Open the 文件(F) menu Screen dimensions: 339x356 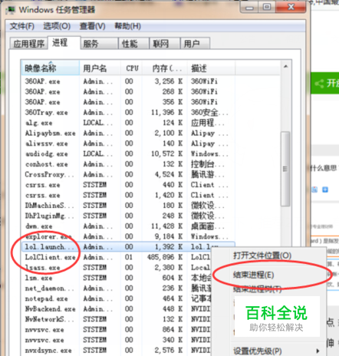click(x=21, y=26)
